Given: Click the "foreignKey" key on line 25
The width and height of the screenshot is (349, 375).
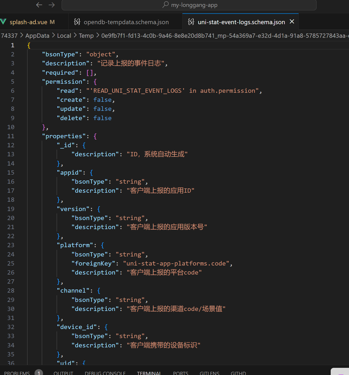Looking at the screenshot, I should coord(93,263).
